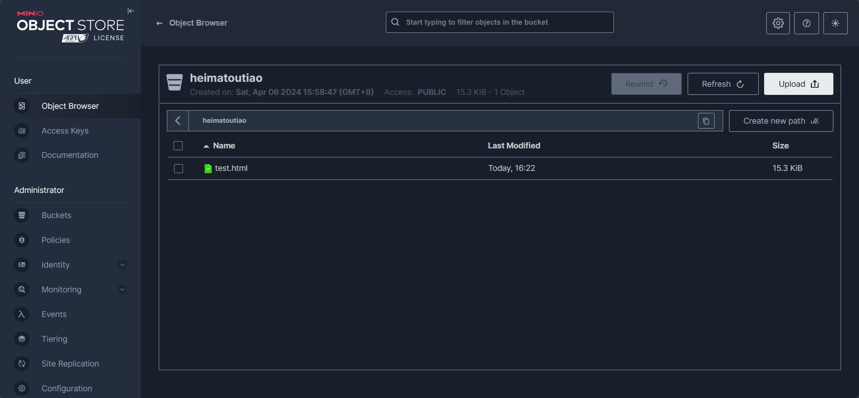Expand the Monitoring submenu

click(x=122, y=290)
